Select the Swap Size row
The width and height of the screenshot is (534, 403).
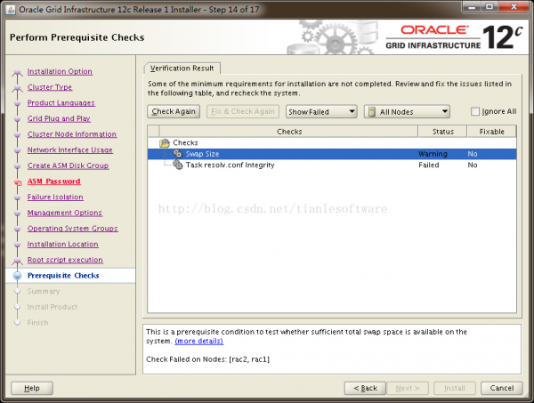tap(332, 154)
